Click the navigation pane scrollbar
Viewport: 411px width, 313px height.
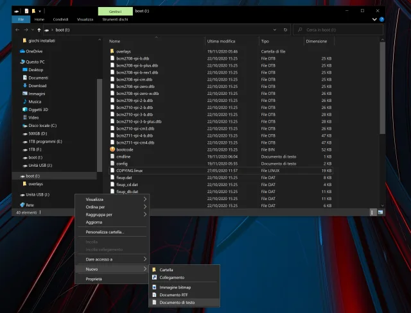click(100, 125)
